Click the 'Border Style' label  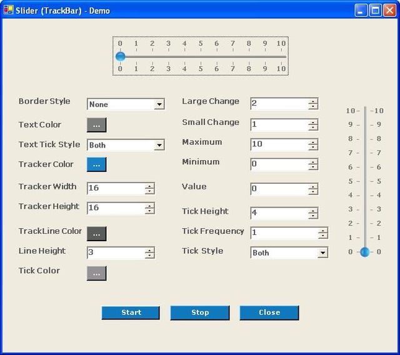44,101
